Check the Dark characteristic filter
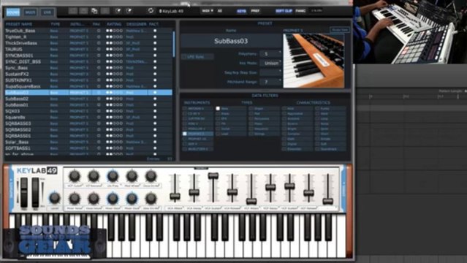 (x=284, y=139)
